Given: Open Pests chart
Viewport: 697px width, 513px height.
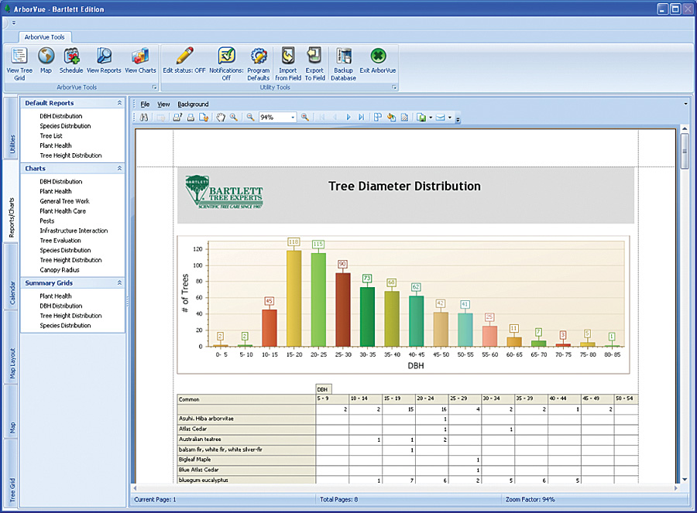Looking at the screenshot, I should [47, 221].
